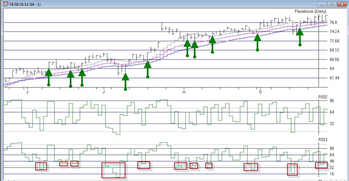The height and width of the screenshot is (181, 349).
Task: Click the 16 level on RSI3 axis
Action: (x=332, y=174)
